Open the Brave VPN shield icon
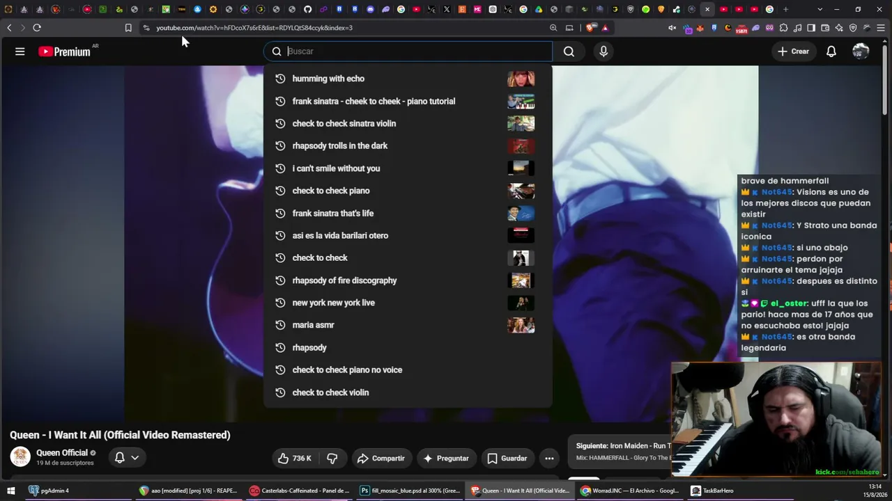 (853, 28)
